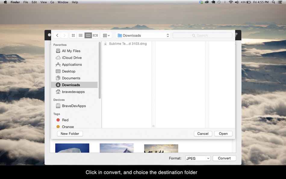Open the Format dropdown showing JPEG
Screen dimensions: 286x179
click(x=197, y=158)
